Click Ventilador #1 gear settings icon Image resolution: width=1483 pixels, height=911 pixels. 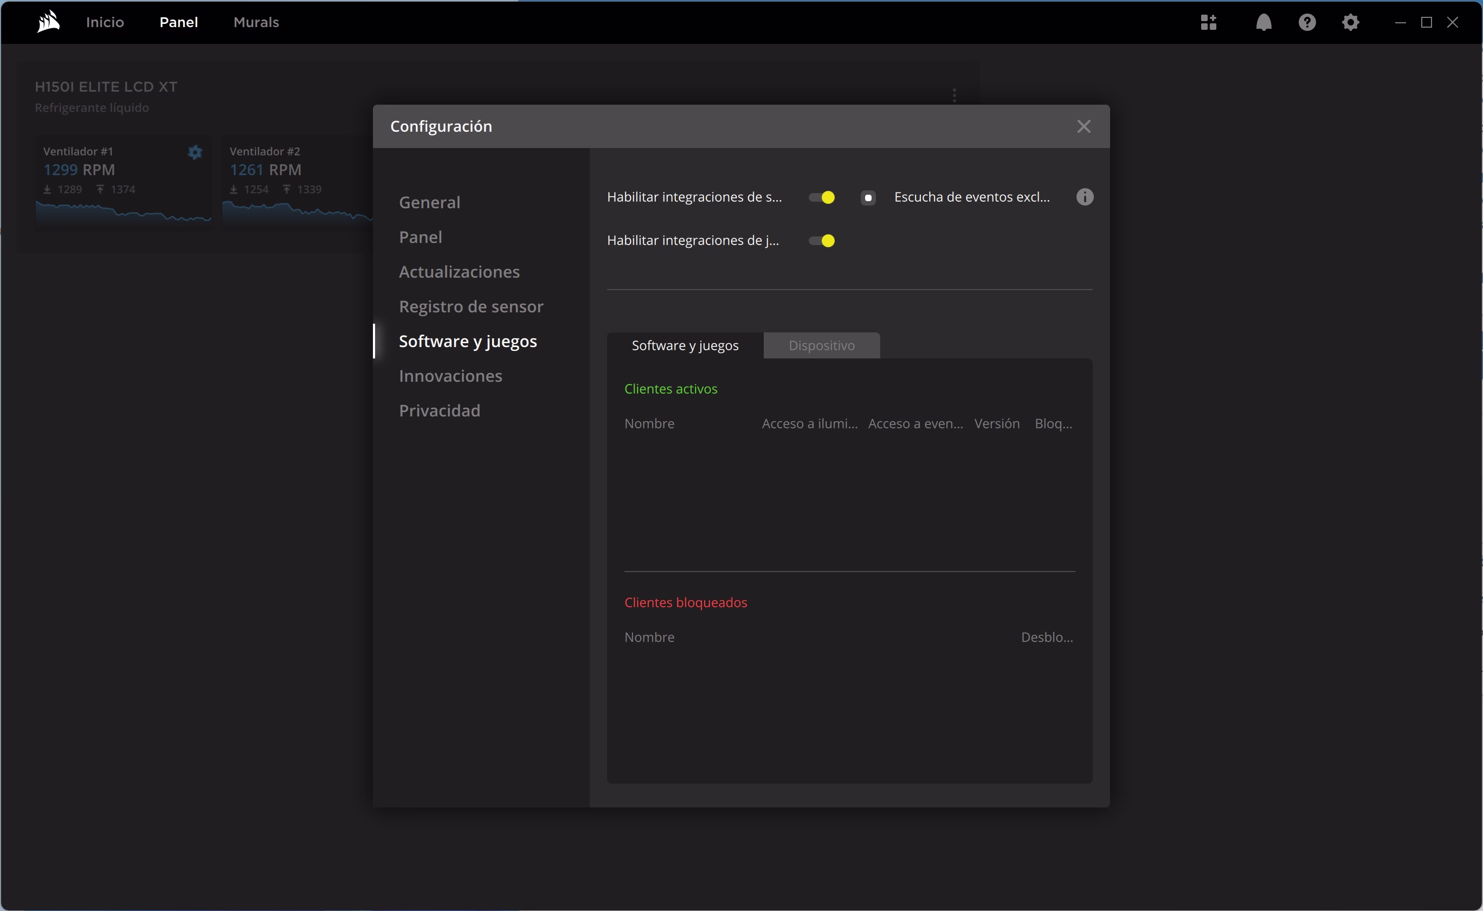pyautogui.click(x=195, y=152)
